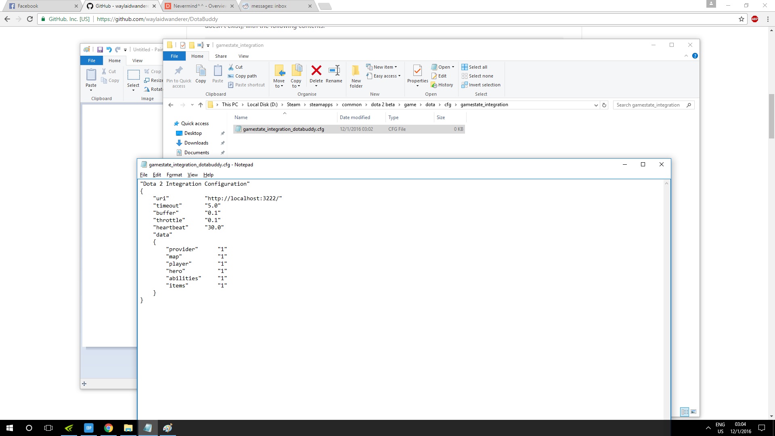Open the Format menu in Notepad
Screen dimensions: 775x436
coord(174,175)
